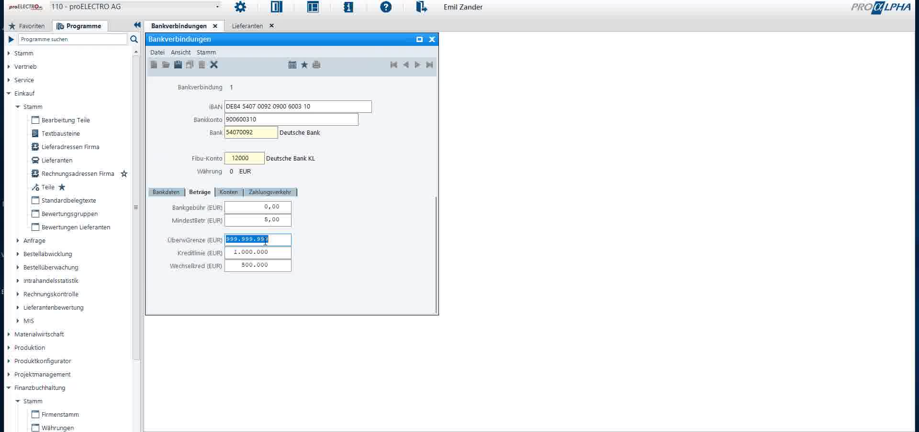Expand the Materialwirtschaft tree node

[x=9, y=334]
